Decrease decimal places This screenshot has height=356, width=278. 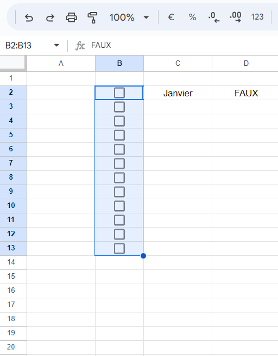pyautogui.click(x=214, y=17)
